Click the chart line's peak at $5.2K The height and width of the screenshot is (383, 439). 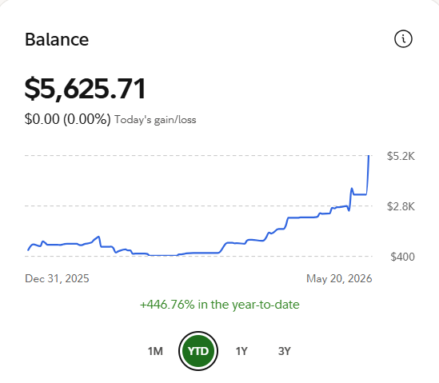click(x=369, y=156)
